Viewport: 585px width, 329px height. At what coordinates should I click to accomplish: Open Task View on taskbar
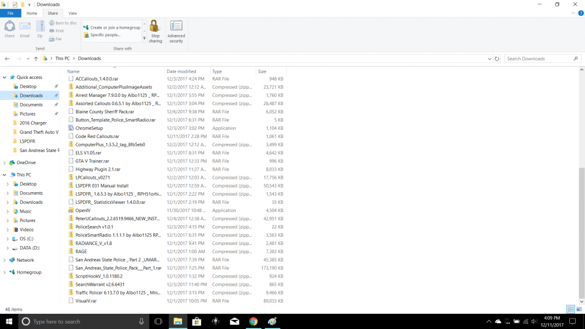[158, 321]
